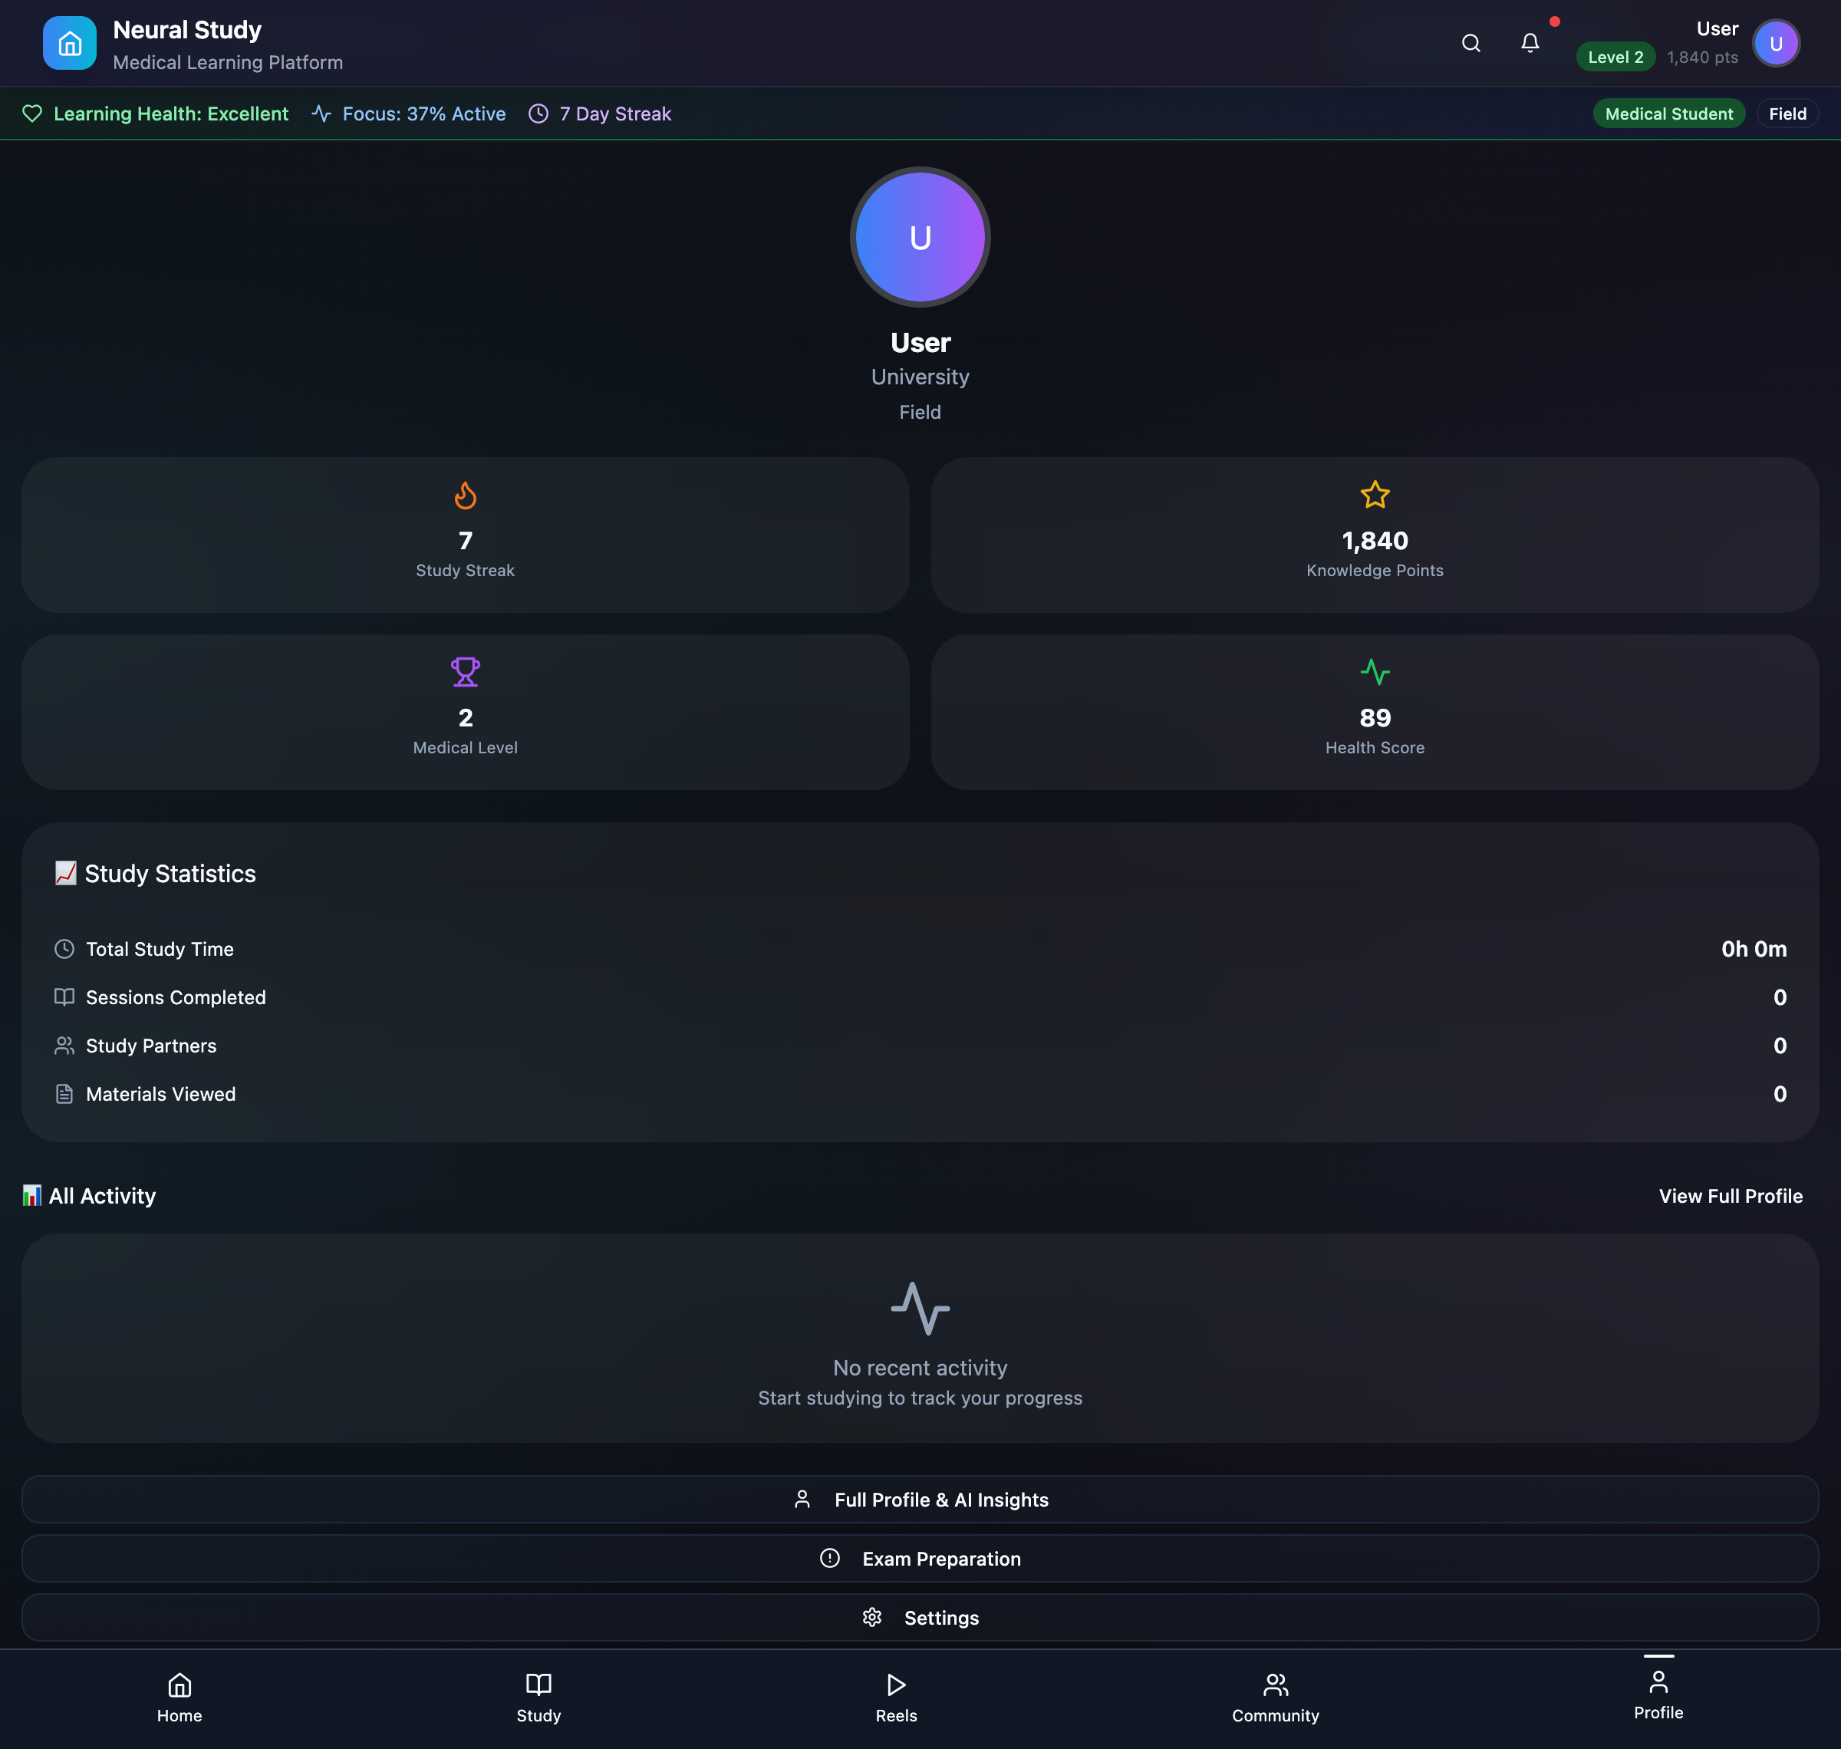Open Full Profile & AI Insights

920,1499
